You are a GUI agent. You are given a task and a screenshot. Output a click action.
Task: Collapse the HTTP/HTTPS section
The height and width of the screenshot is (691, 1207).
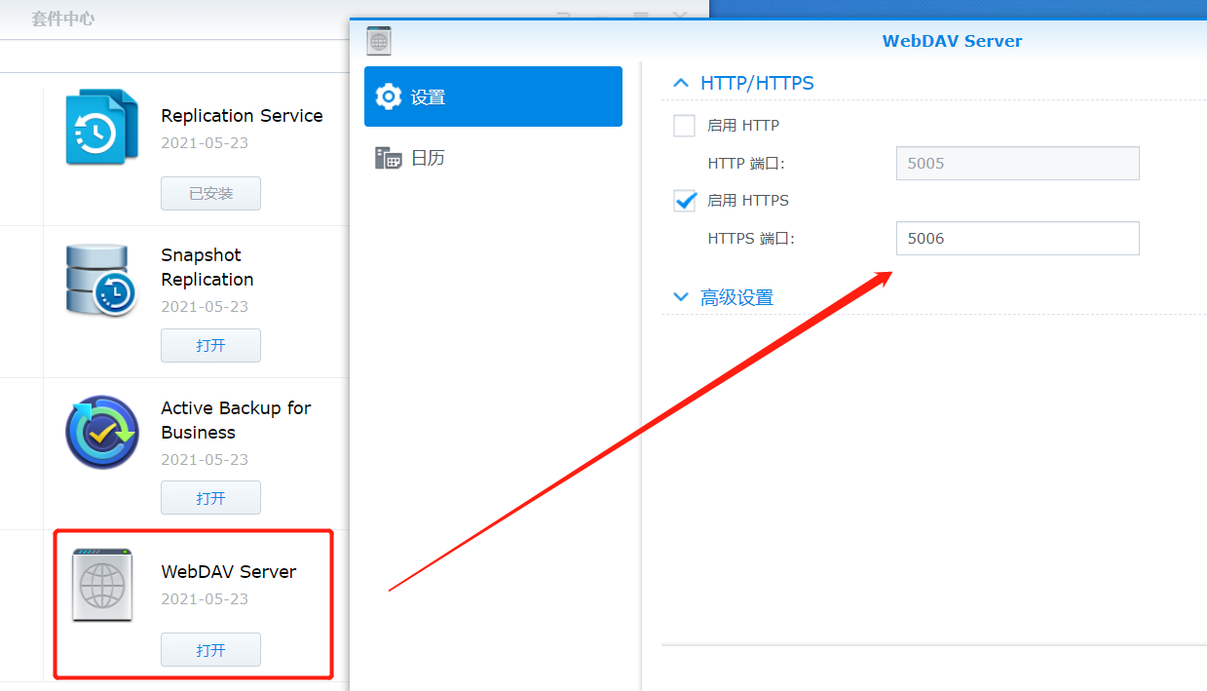tap(681, 84)
